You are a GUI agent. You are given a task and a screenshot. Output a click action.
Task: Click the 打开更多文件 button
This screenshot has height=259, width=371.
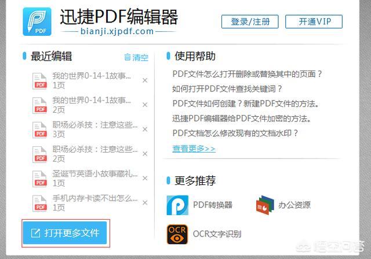pyautogui.click(x=64, y=234)
